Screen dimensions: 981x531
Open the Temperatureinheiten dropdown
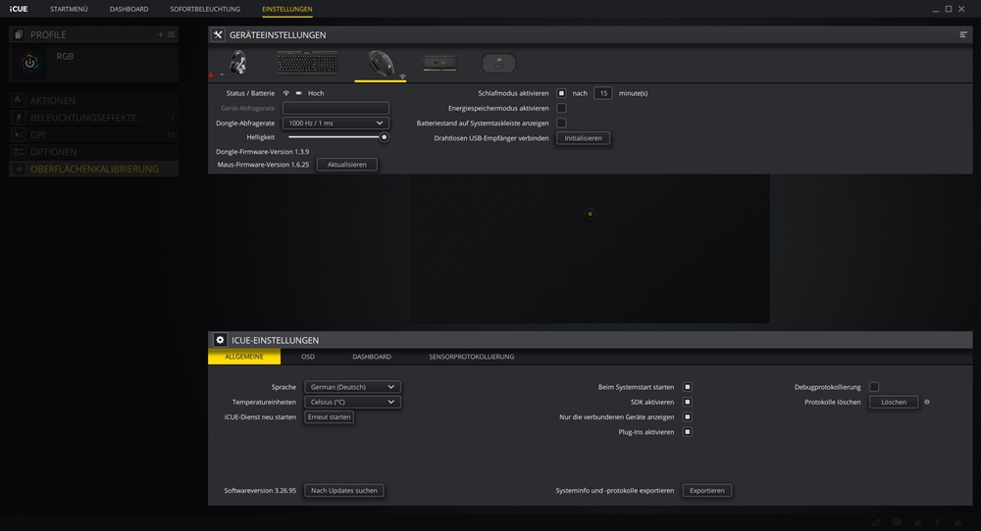click(352, 403)
